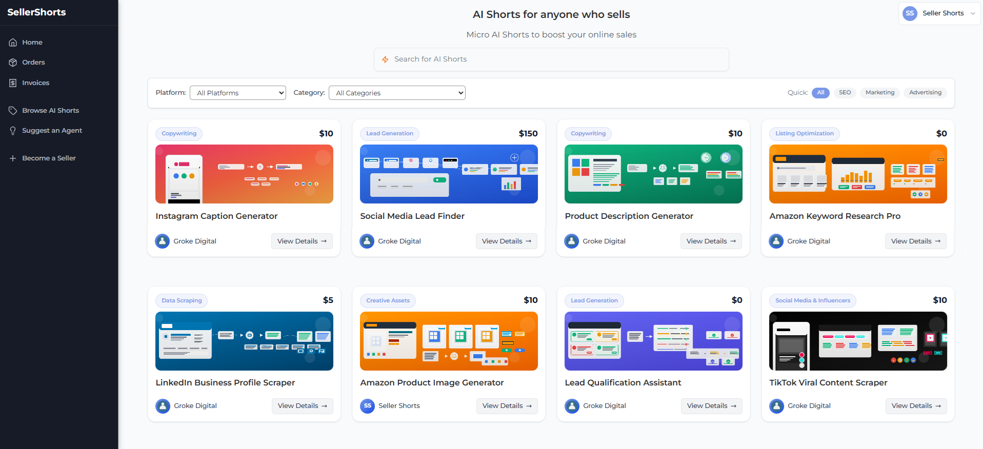The height and width of the screenshot is (449, 983).
Task: Open Orders via the box icon
Action: 13,63
